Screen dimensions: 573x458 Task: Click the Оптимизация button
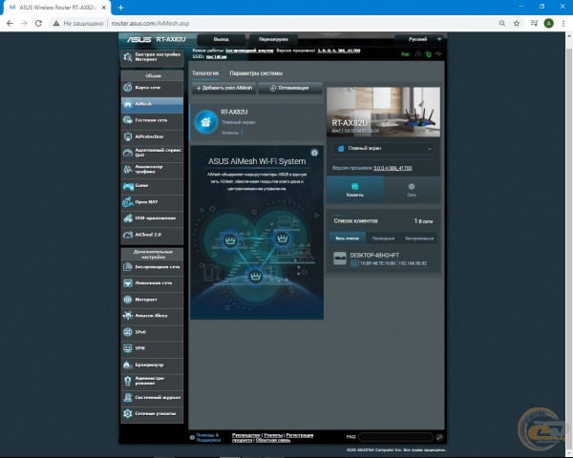pyautogui.click(x=290, y=88)
